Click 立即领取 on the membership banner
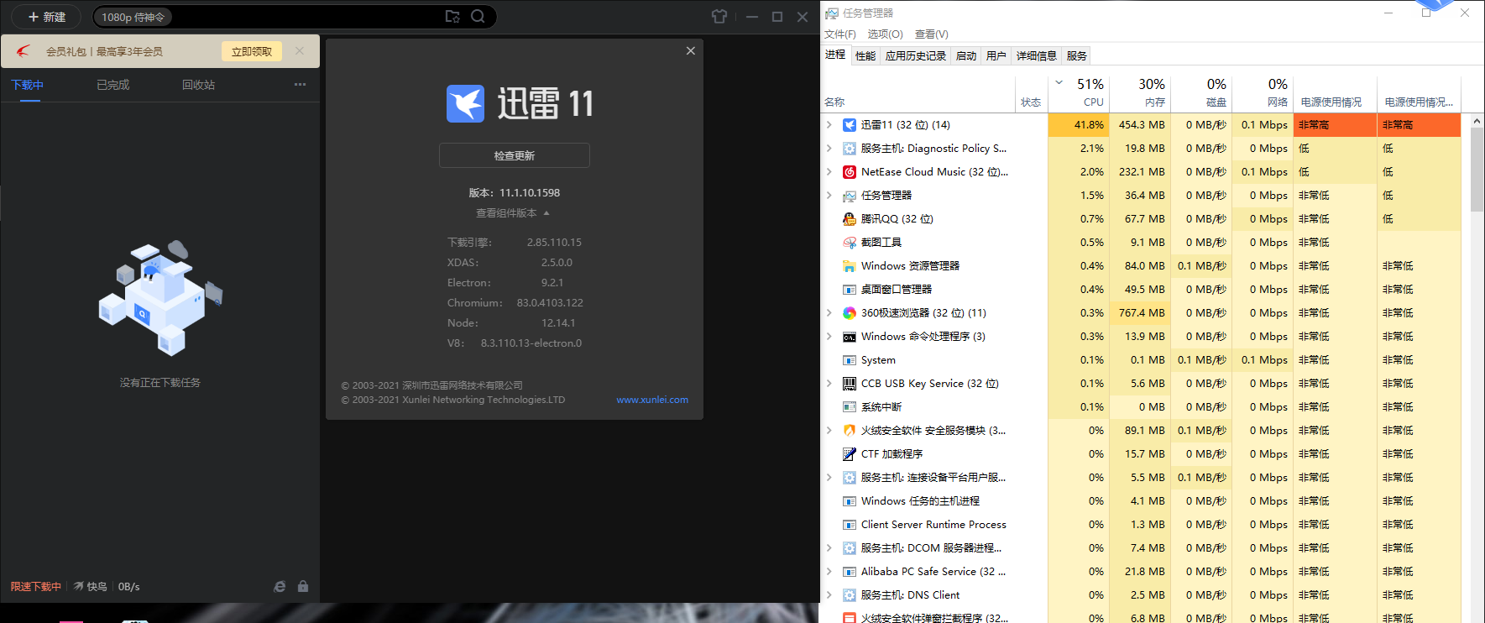This screenshot has width=1485, height=623. click(x=252, y=51)
